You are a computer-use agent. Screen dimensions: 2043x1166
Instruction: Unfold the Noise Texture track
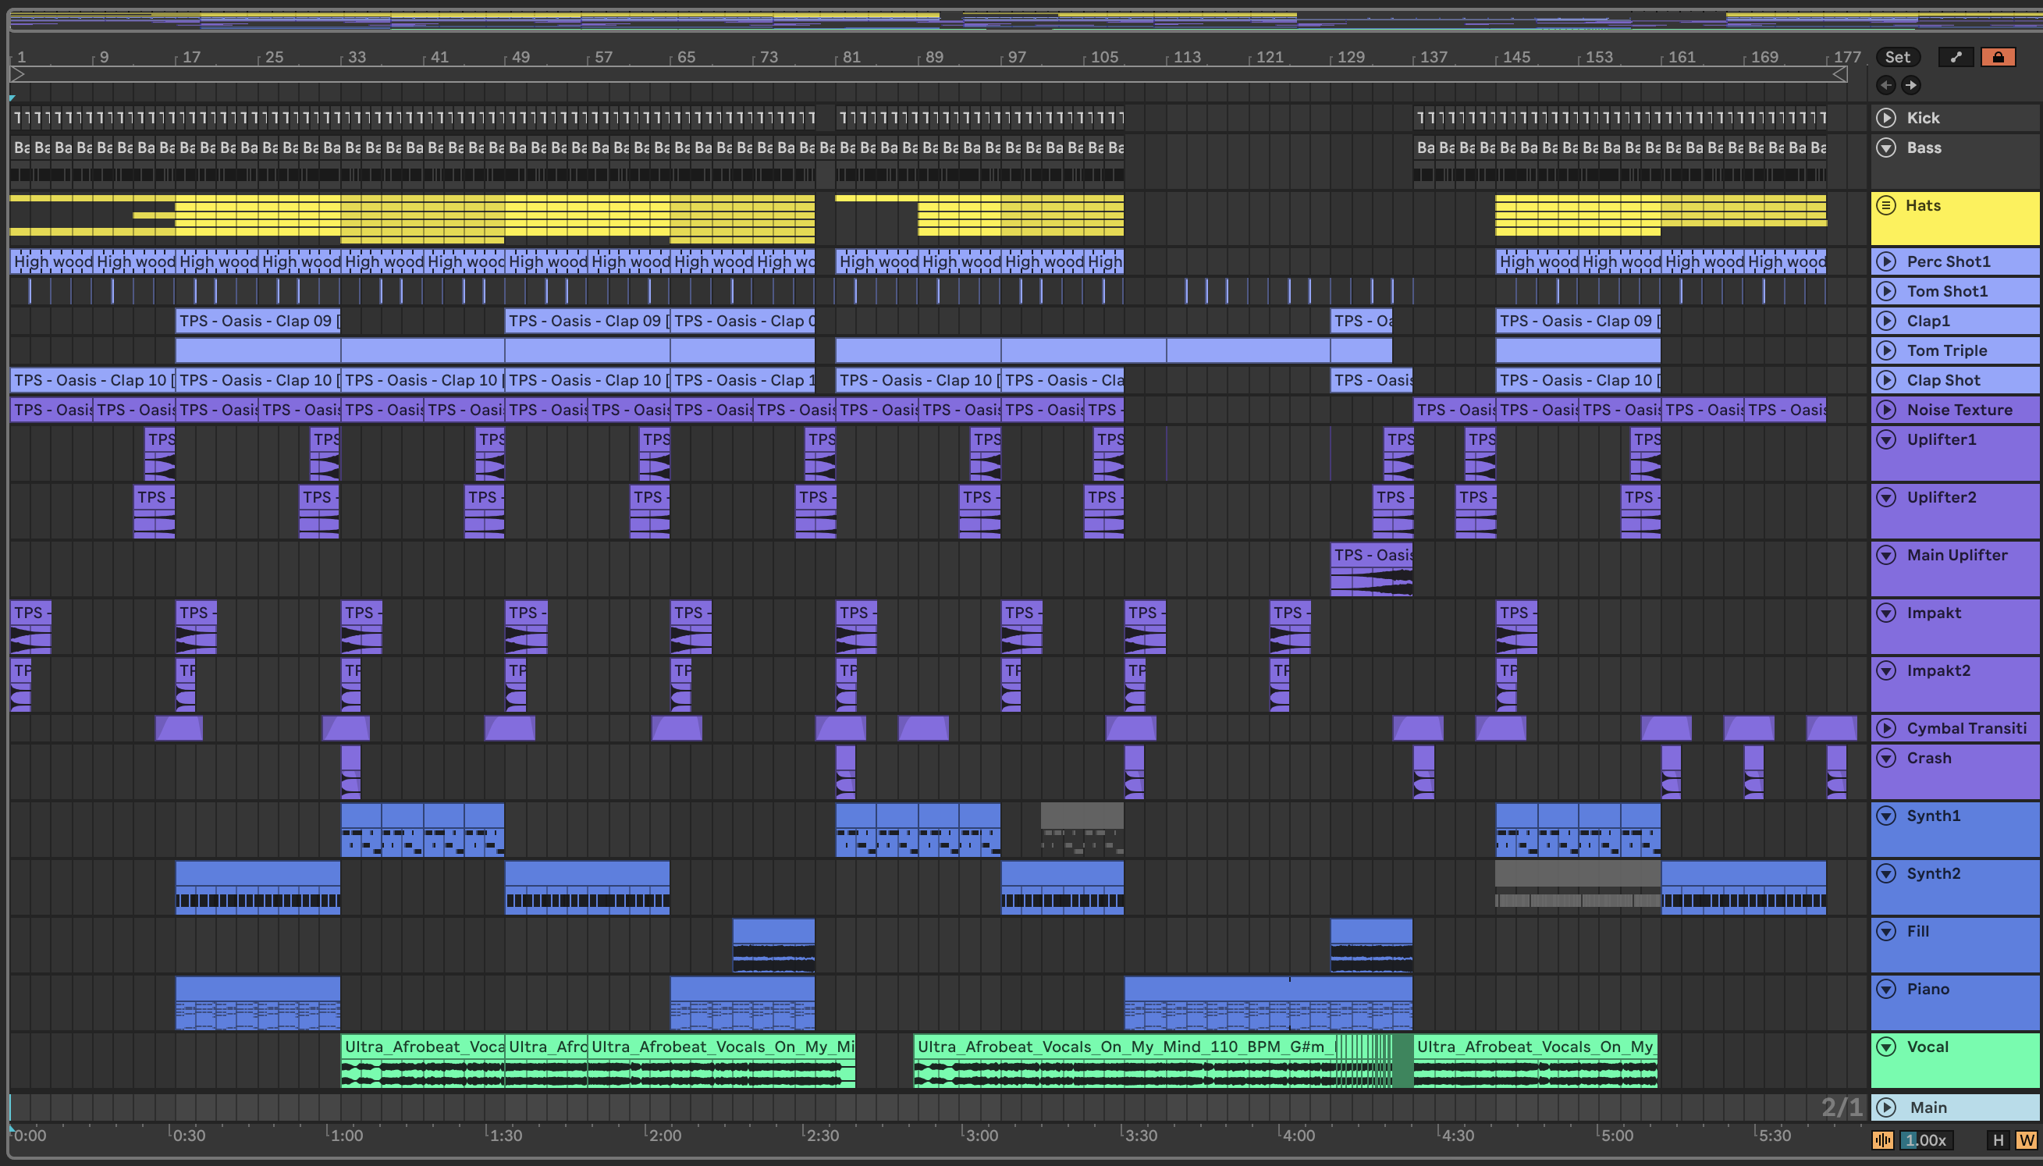[x=1886, y=409]
